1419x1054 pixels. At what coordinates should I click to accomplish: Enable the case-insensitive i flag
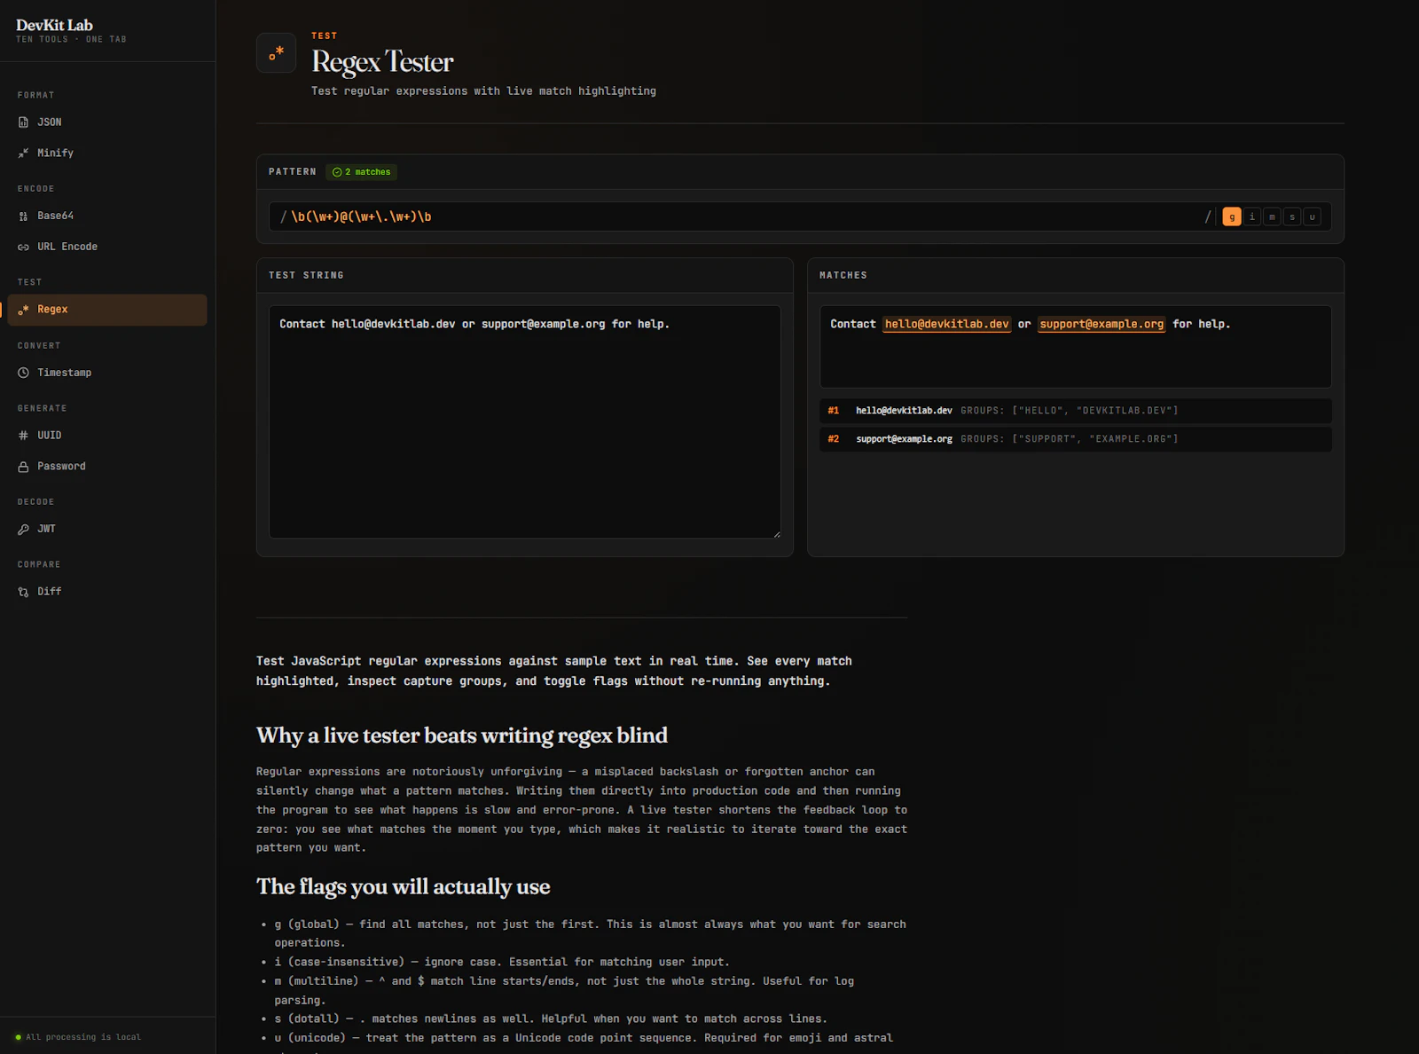click(x=1252, y=216)
